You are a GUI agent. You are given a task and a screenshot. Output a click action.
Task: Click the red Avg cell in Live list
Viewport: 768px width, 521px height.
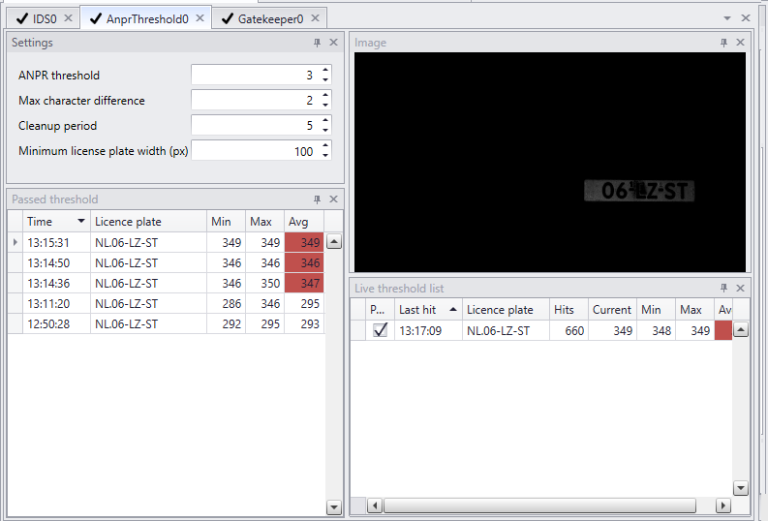(x=723, y=330)
